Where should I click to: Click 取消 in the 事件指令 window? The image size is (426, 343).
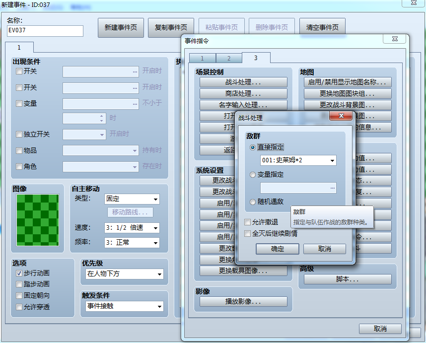[x=380, y=329]
